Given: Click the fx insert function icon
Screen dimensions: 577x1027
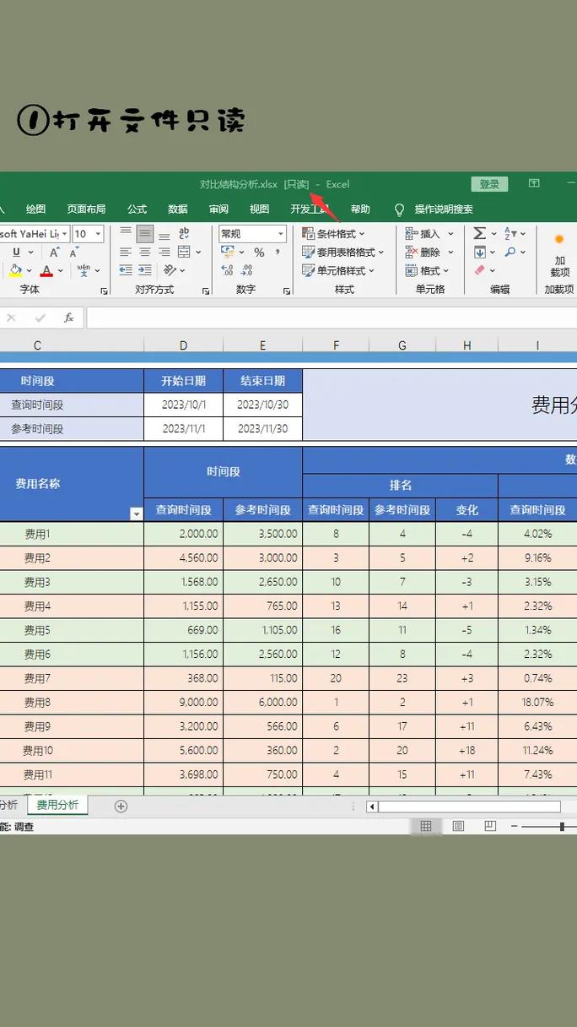Looking at the screenshot, I should click(69, 318).
